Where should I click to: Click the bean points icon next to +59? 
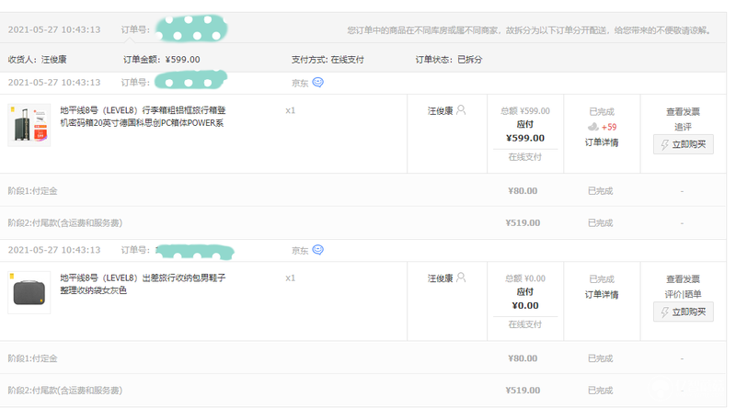[593, 127]
